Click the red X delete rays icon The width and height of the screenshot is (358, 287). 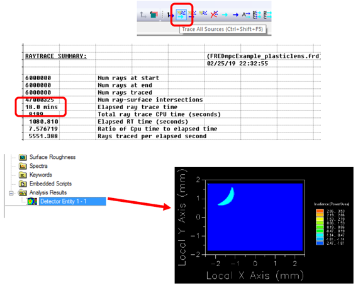(x=214, y=15)
